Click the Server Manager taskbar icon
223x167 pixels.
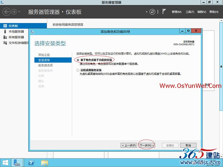pos(17,163)
